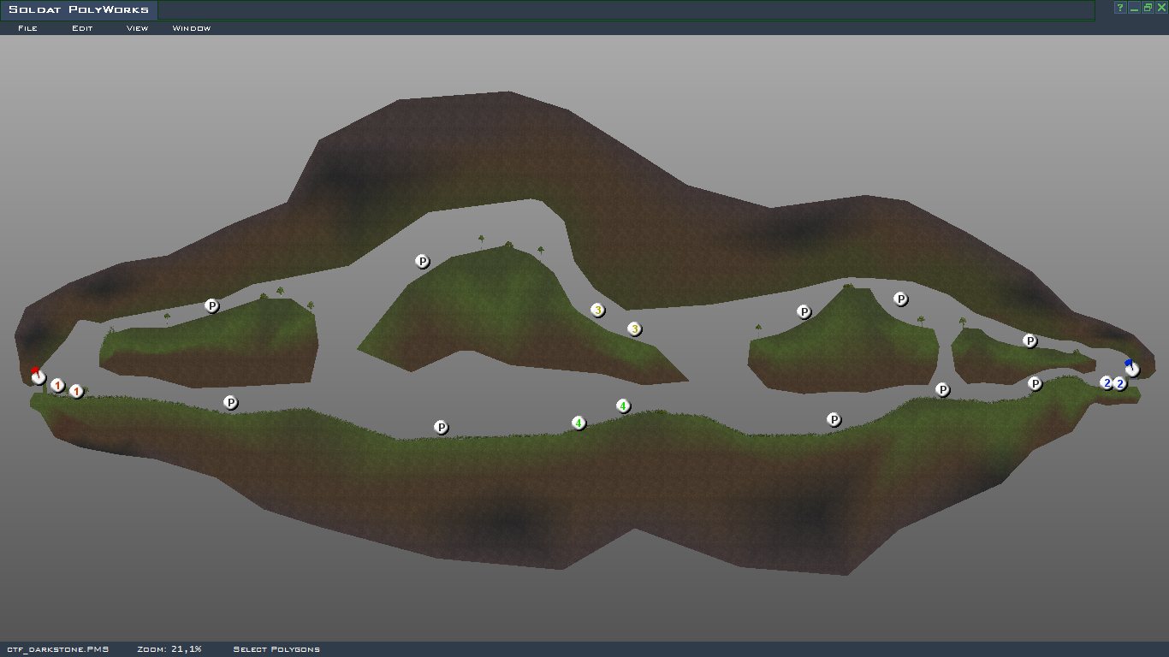The height and width of the screenshot is (657, 1169).
Task: Select the upper yellow 3 spawn marker
Action: (x=597, y=310)
